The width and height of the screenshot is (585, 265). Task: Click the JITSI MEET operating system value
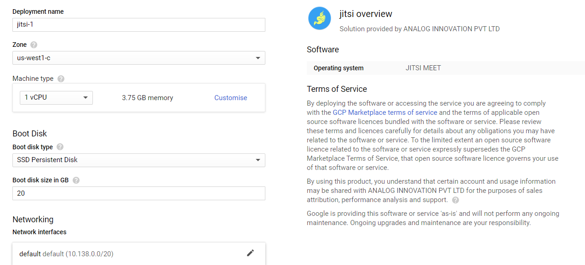pos(423,68)
